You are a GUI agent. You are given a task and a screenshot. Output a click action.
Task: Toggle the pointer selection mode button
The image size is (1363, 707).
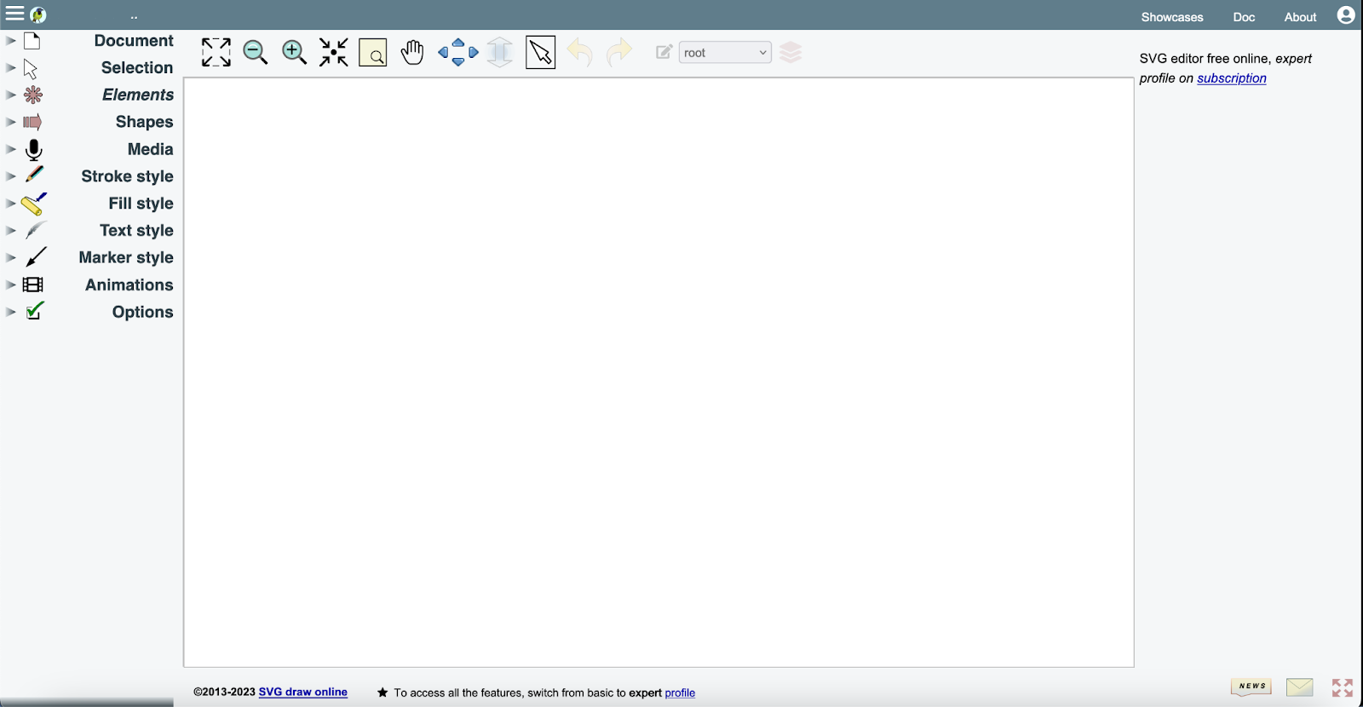540,52
